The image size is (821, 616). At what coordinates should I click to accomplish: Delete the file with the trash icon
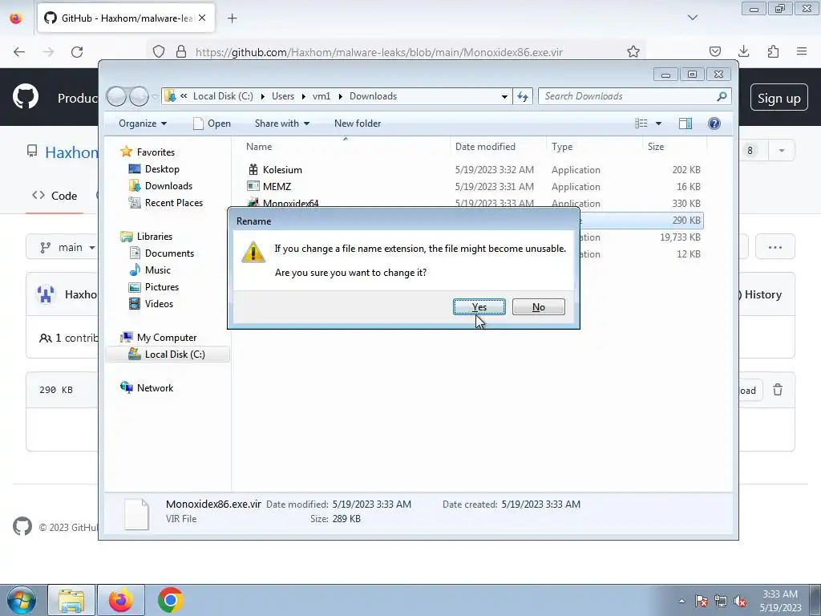pos(778,390)
